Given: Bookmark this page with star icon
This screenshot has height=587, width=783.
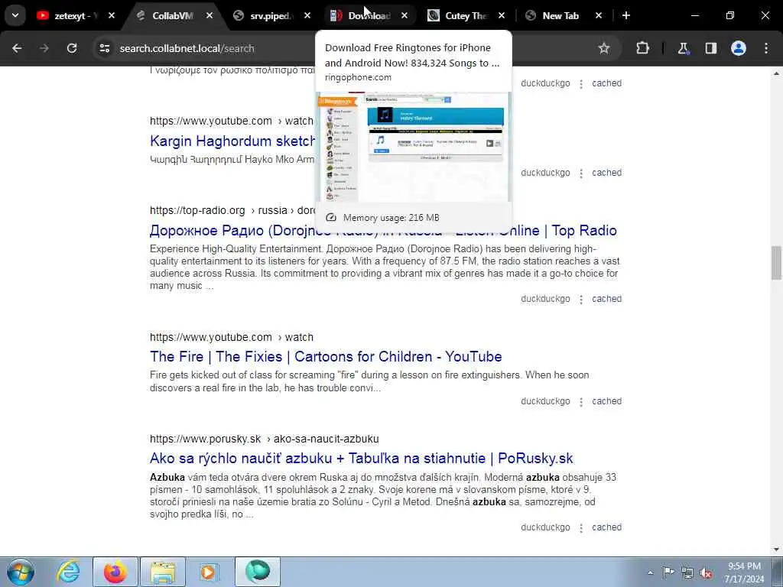Looking at the screenshot, I should (x=604, y=48).
